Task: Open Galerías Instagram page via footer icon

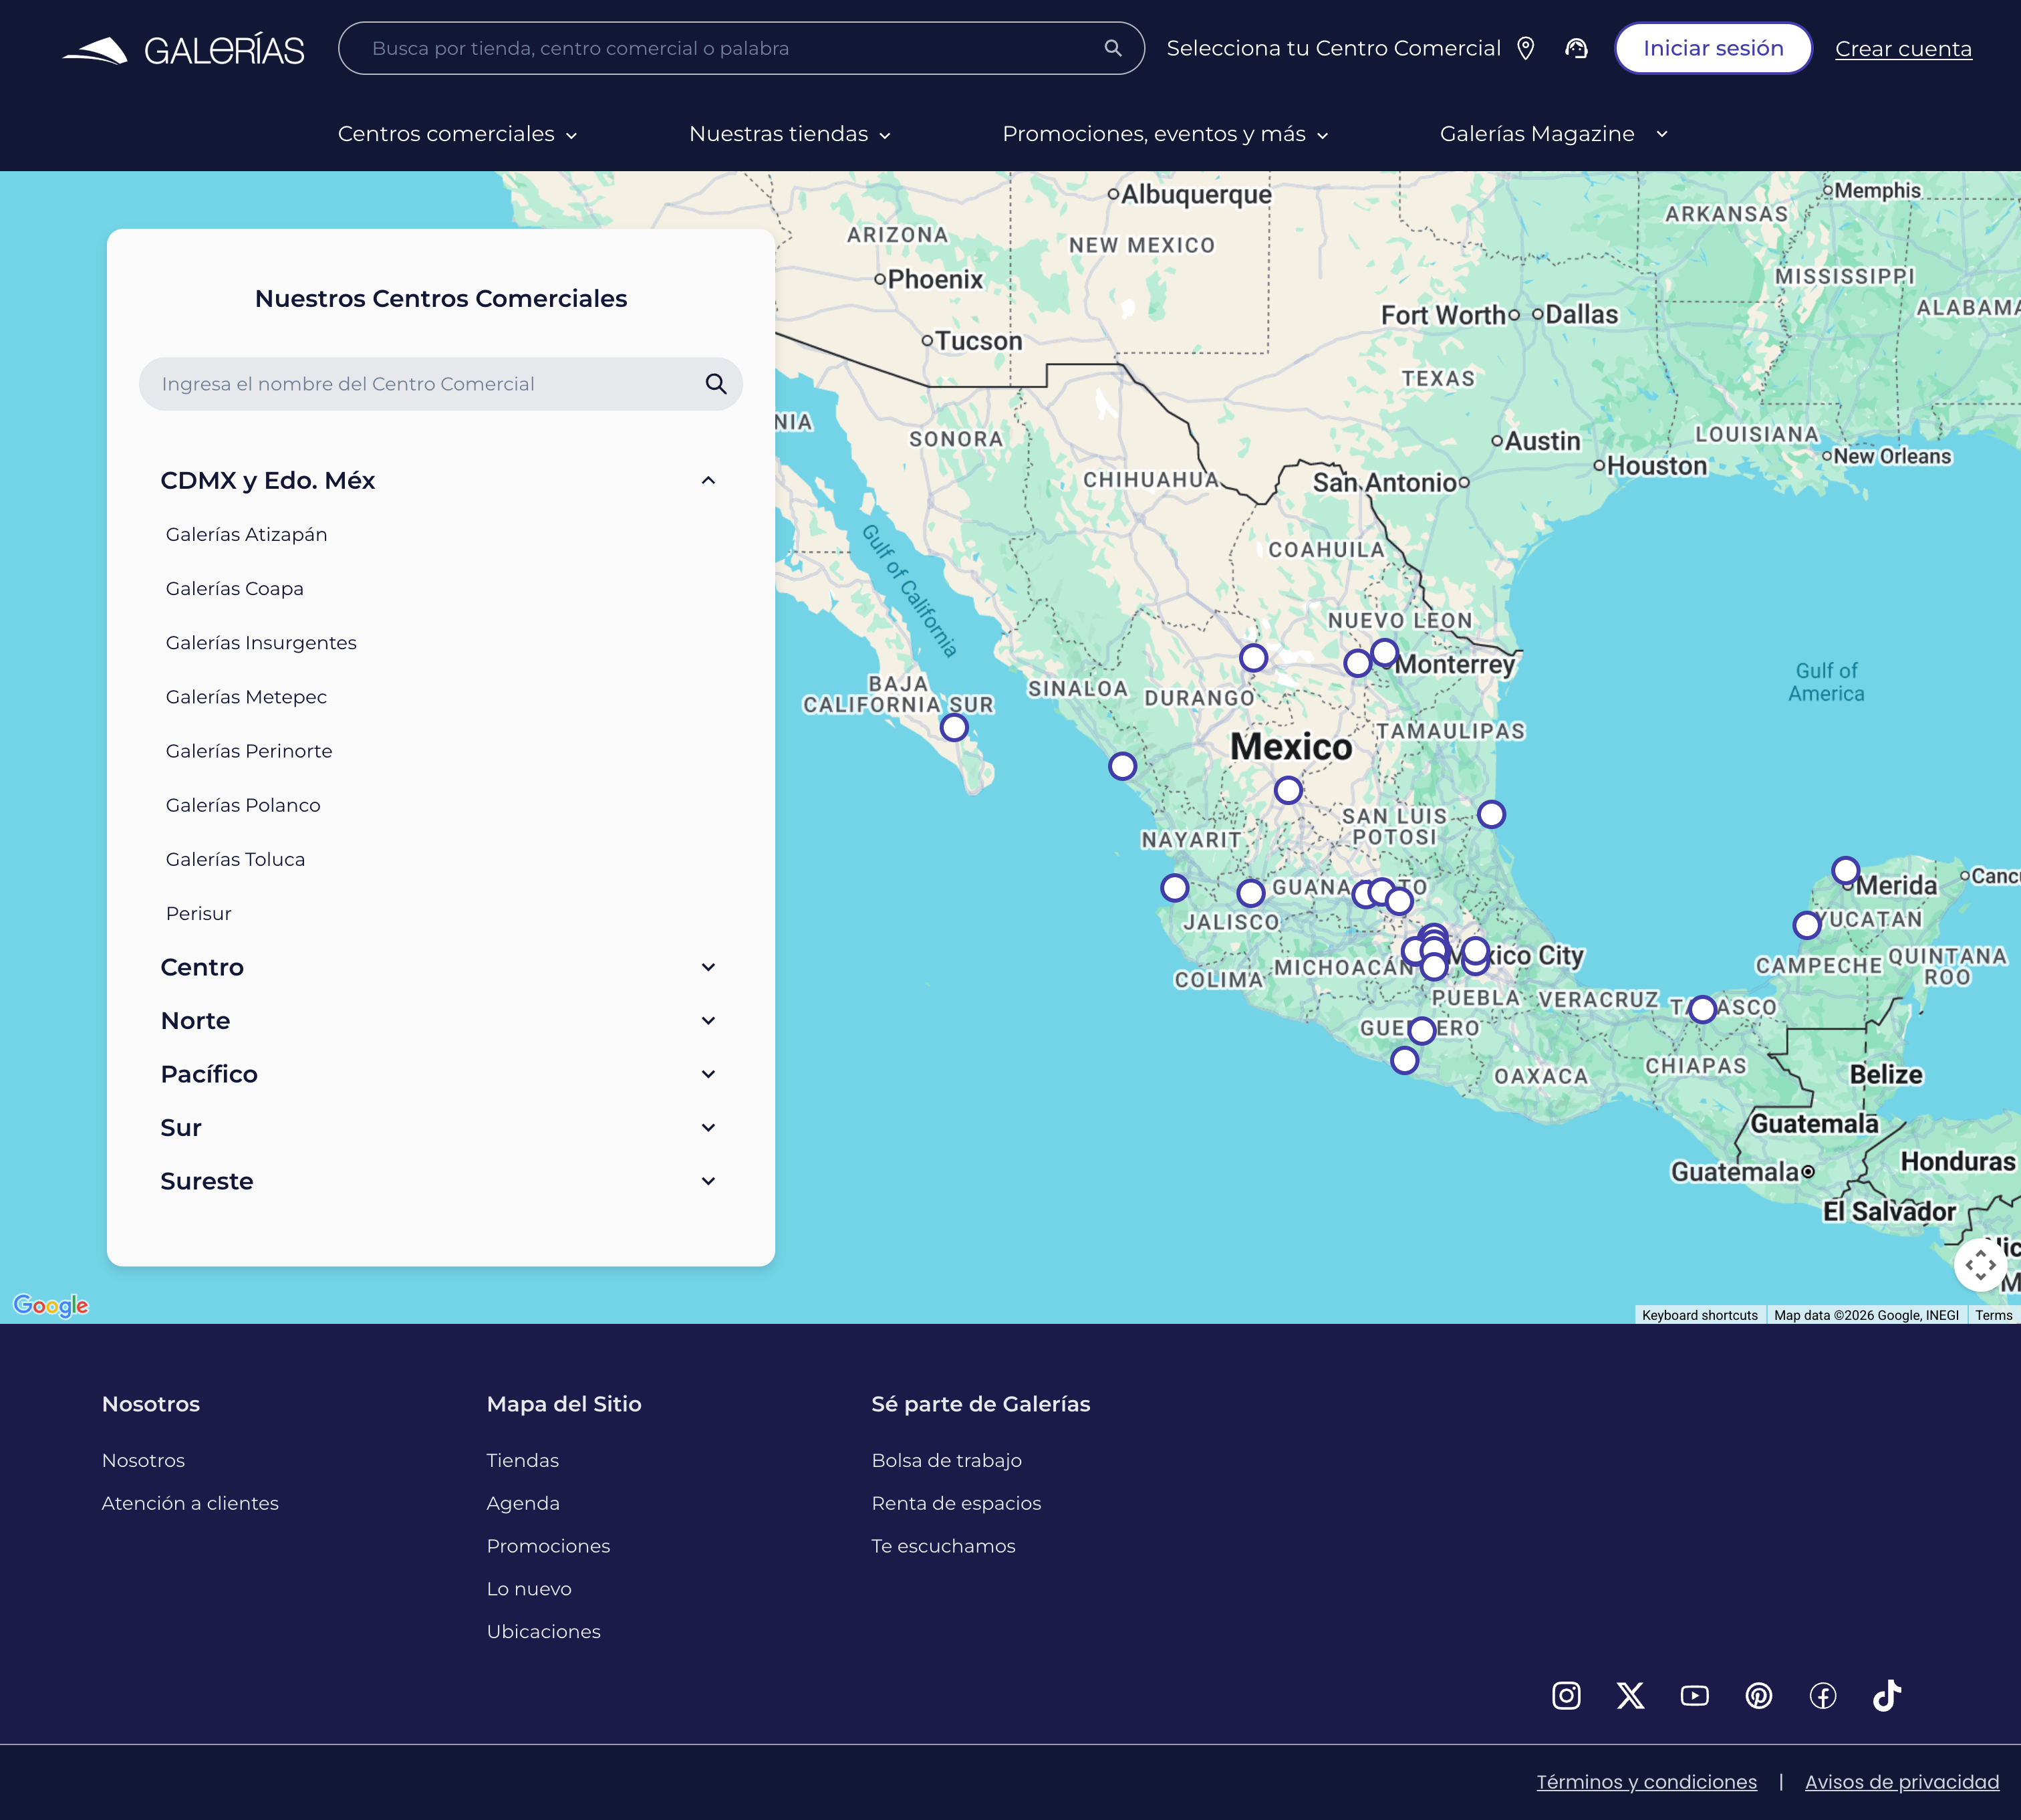Action: (1565, 1695)
